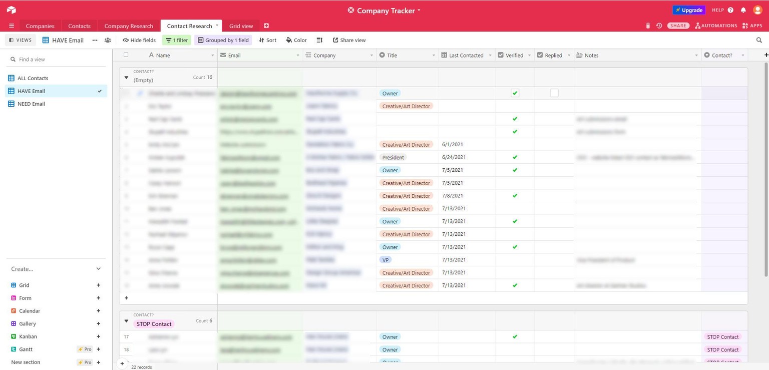Open the hamburger table list menu
Screen dimensions: 769x370
[x=12, y=26]
